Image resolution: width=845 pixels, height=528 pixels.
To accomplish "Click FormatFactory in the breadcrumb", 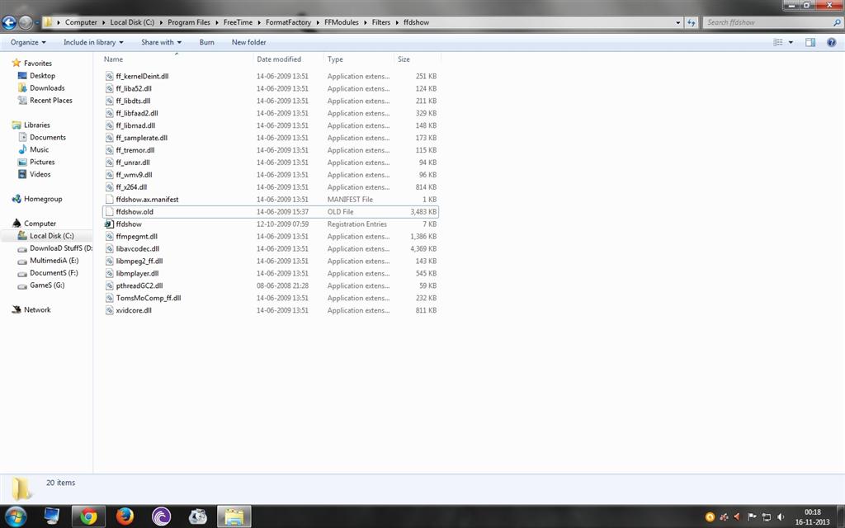I will tap(288, 22).
